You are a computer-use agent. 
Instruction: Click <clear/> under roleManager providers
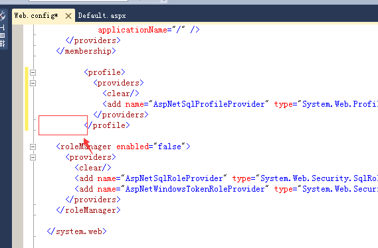click(x=93, y=168)
